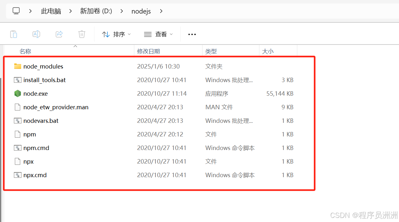Click the Rename toolbar icon
The image size is (399, 222).
click(x=36, y=34)
